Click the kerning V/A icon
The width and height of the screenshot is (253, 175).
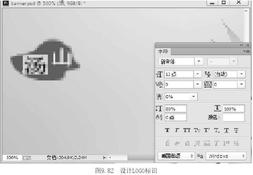click(159, 85)
